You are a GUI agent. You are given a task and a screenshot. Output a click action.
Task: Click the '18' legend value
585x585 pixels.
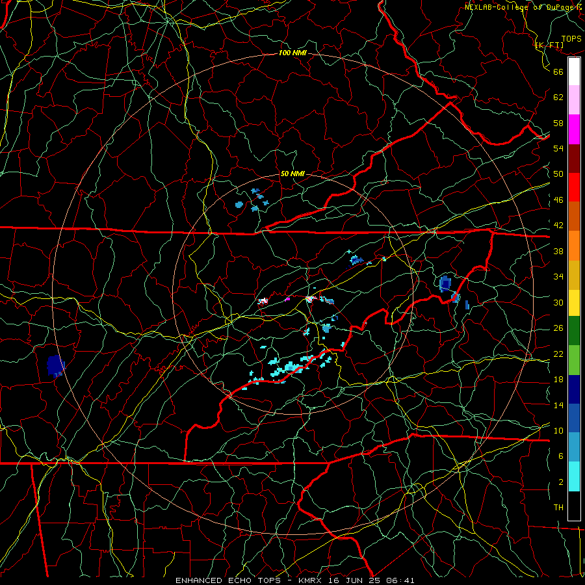click(x=558, y=380)
